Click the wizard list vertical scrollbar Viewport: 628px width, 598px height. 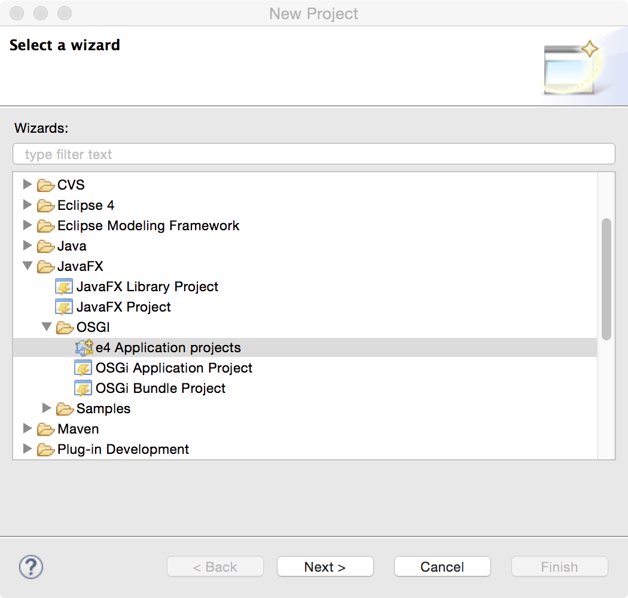tap(606, 279)
